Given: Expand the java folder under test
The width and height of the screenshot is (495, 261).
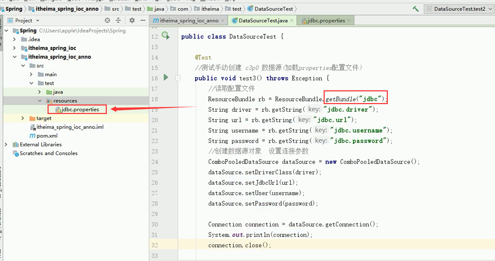Looking at the screenshot, I should (40, 92).
